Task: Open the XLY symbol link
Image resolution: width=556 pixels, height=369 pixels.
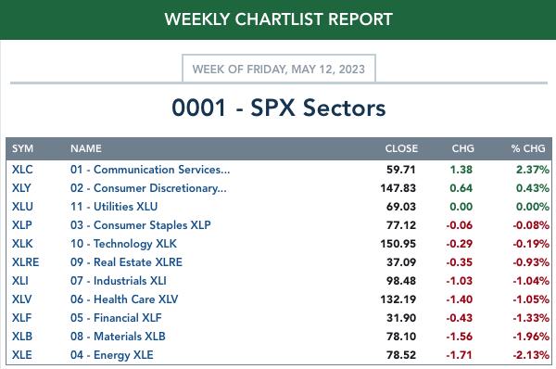Action: click(x=21, y=188)
